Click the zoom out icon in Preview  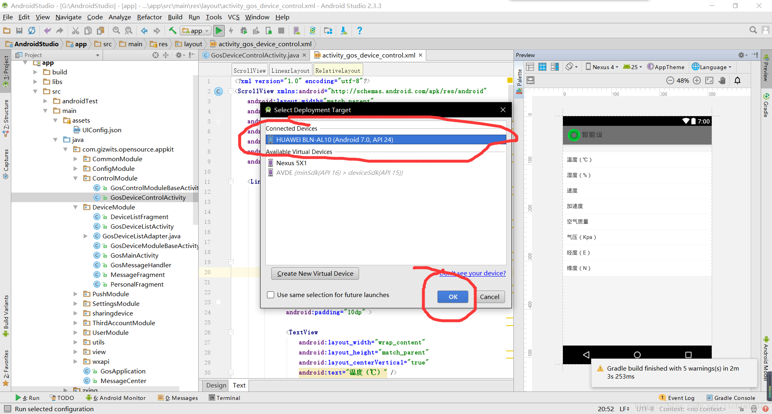[x=670, y=80]
